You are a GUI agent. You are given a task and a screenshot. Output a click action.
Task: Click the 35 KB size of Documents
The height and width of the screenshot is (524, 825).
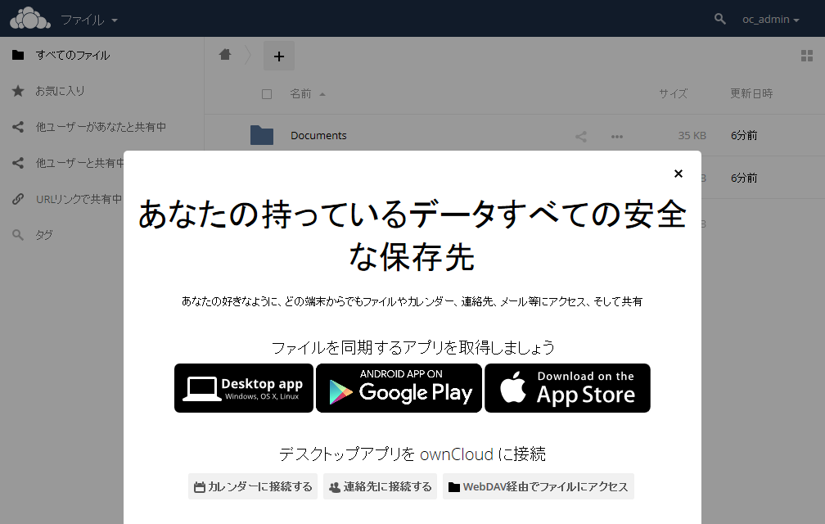point(692,136)
